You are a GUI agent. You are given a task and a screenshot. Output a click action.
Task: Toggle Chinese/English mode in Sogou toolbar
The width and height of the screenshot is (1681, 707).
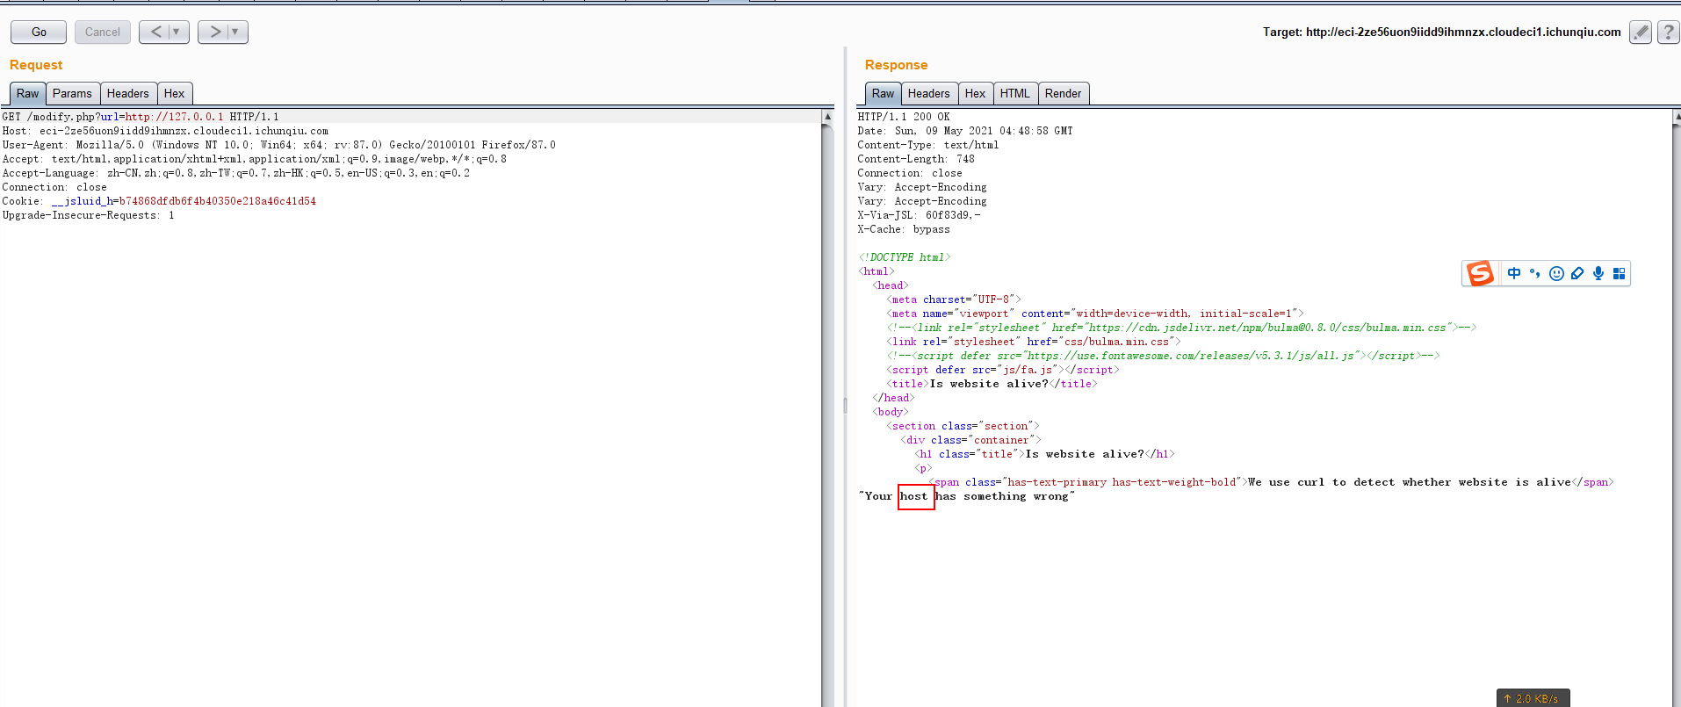(1514, 273)
